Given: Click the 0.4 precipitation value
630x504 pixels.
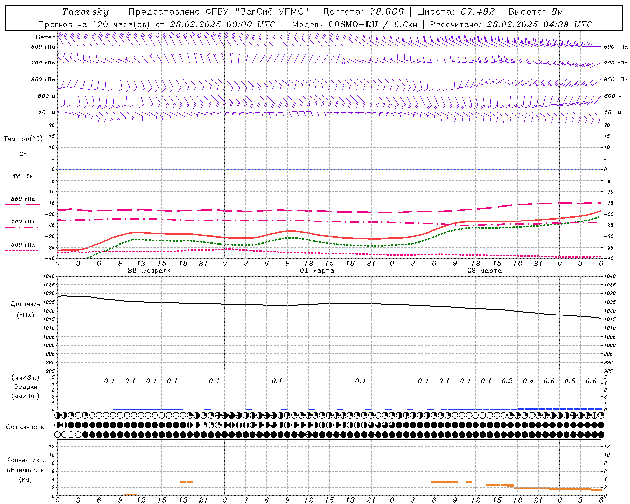Looking at the screenshot, I should (x=528, y=381).
